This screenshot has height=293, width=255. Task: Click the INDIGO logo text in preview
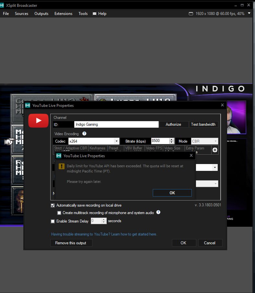click(220, 89)
